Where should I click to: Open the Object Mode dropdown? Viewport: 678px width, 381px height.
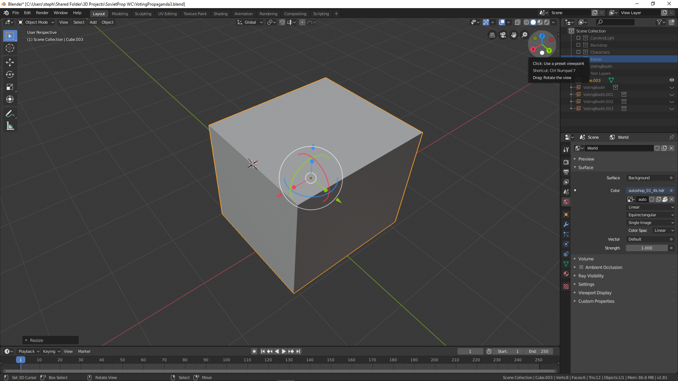coord(35,22)
